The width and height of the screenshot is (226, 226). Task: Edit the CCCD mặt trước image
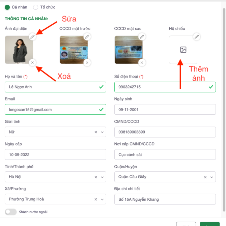(87, 36)
